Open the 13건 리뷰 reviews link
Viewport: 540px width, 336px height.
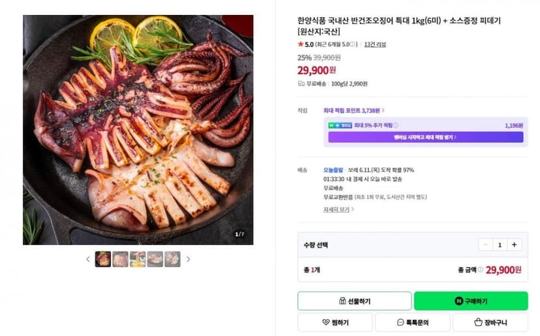click(375, 44)
